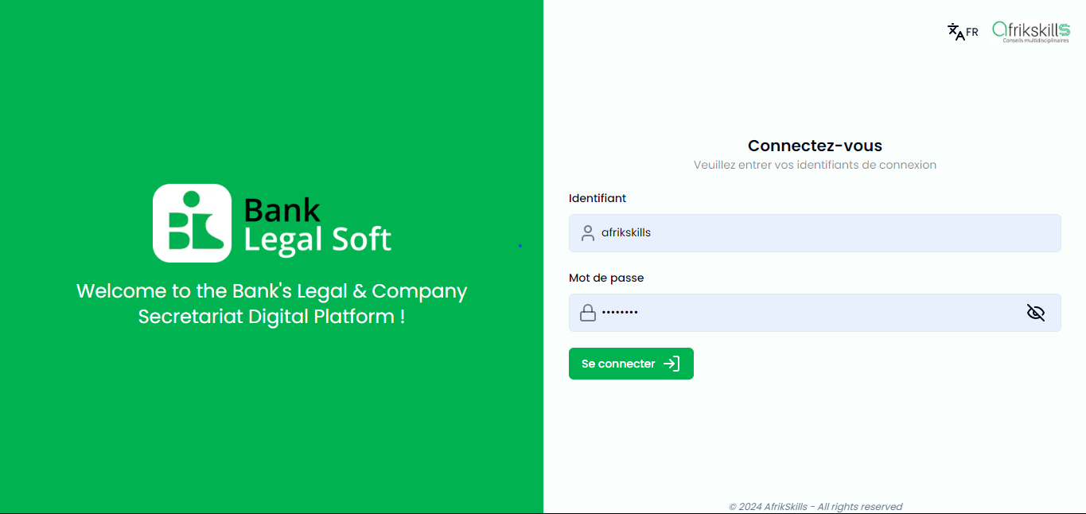Focus the Mot de passe input field
The width and height of the screenshot is (1086, 514).
tap(815, 313)
